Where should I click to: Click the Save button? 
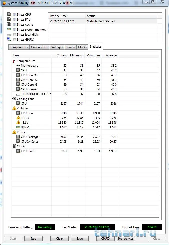click(x=80, y=238)
